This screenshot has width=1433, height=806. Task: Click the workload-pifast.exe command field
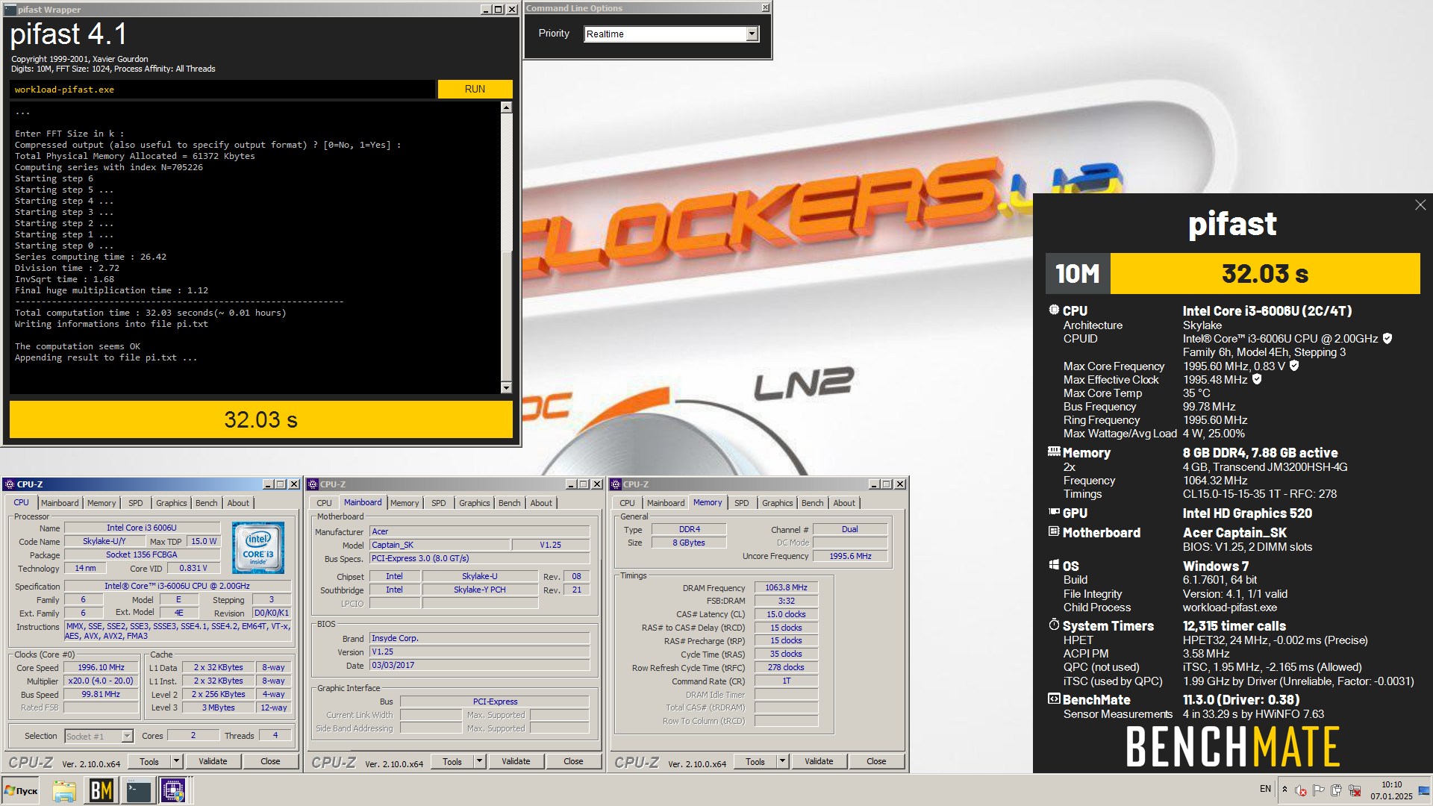tap(222, 90)
